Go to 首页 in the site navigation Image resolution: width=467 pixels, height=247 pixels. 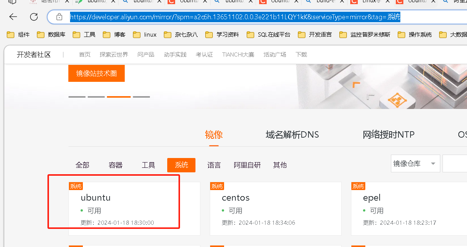[85, 55]
